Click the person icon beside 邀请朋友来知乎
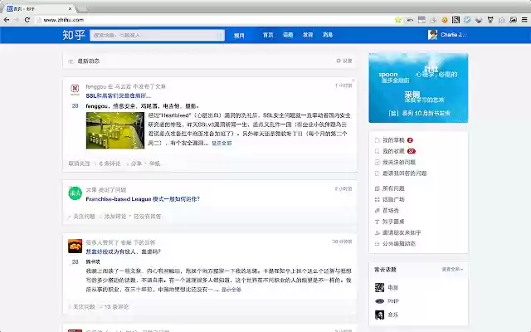 point(378,232)
